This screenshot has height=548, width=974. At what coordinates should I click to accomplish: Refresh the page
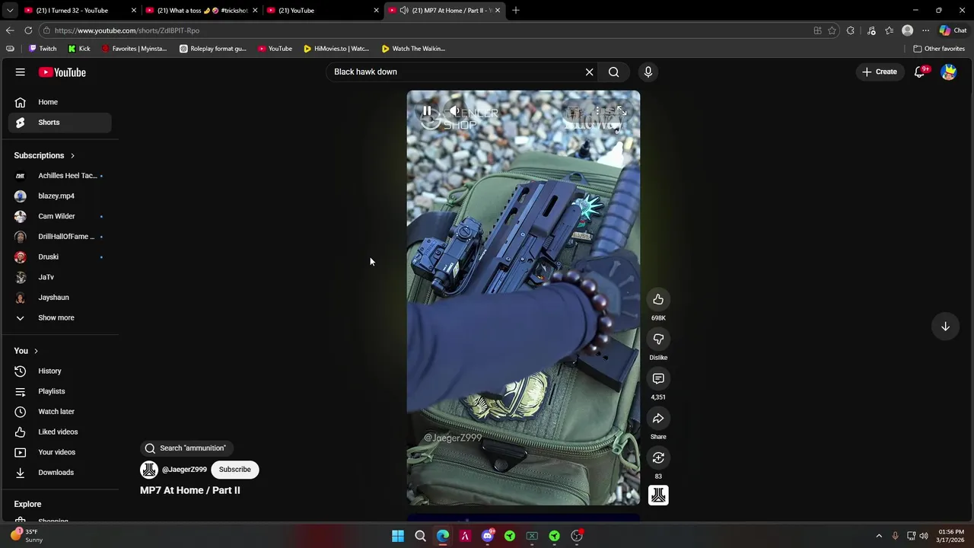click(28, 30)
